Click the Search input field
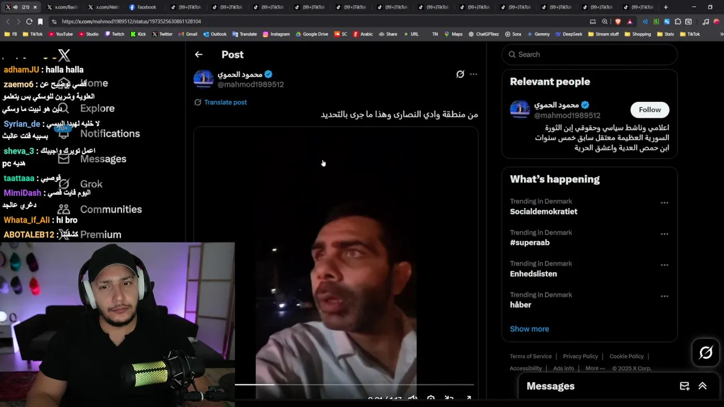Screen dimensions: 724x407 [x=589, y=54]
